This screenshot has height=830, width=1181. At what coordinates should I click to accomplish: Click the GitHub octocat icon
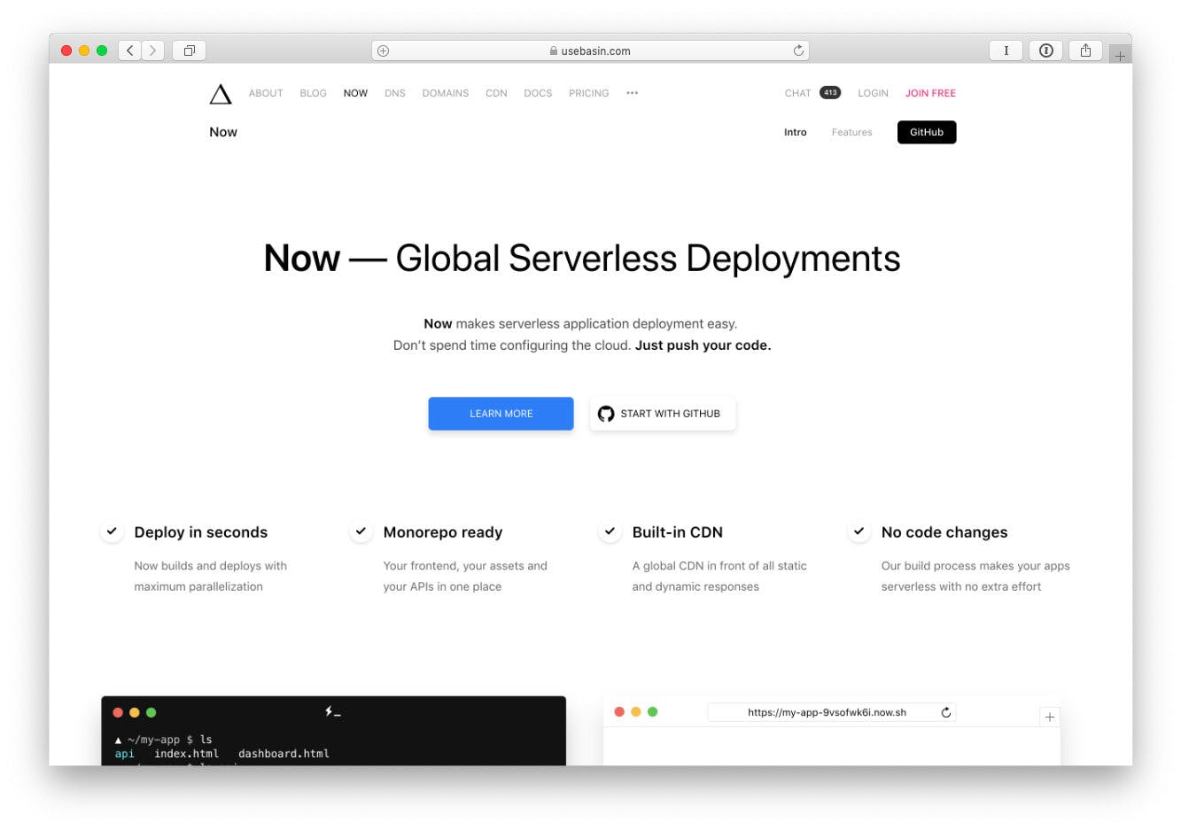coord(606,414)
